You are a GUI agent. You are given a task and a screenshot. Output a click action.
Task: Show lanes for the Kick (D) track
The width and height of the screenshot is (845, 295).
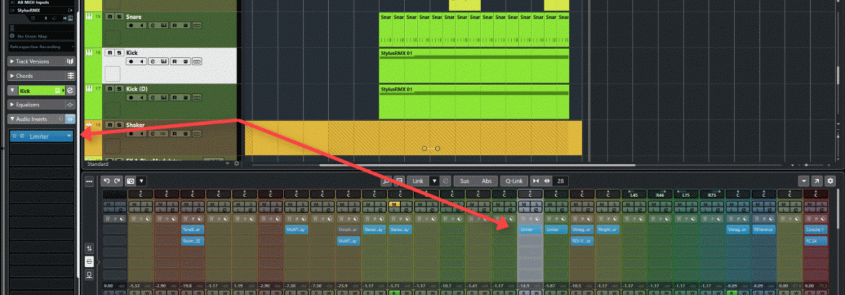197,98
